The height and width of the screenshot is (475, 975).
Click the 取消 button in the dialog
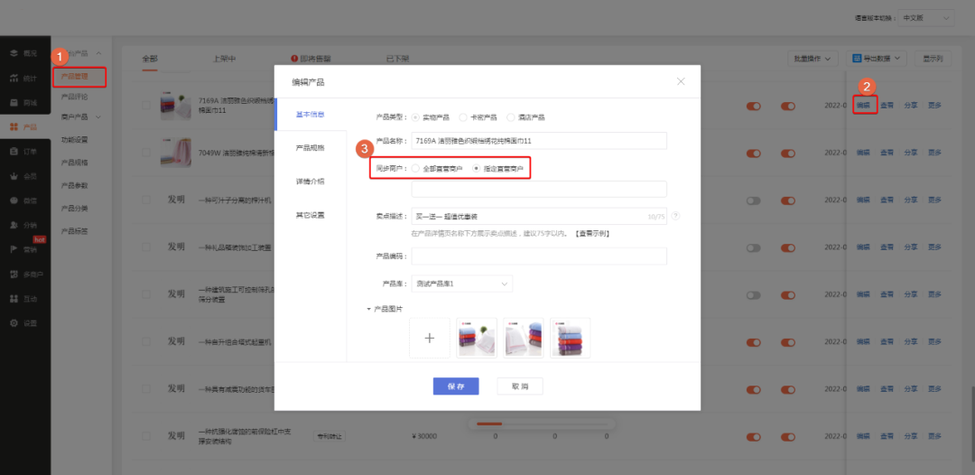520,387
